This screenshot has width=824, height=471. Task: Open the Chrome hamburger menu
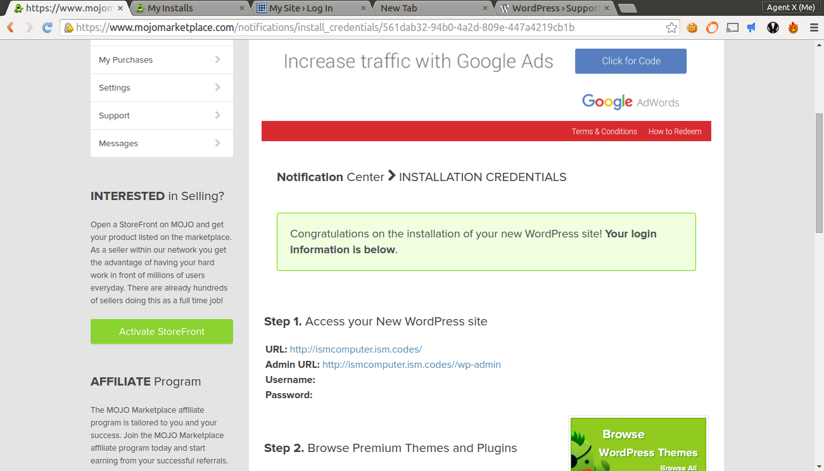(813, 28)
